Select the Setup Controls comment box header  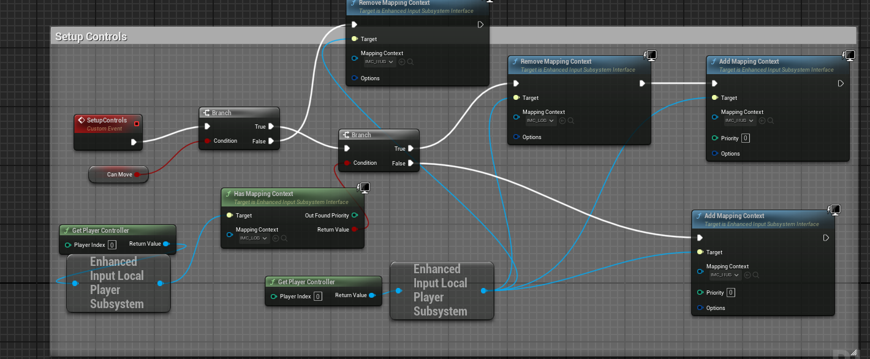coord(453,36)
